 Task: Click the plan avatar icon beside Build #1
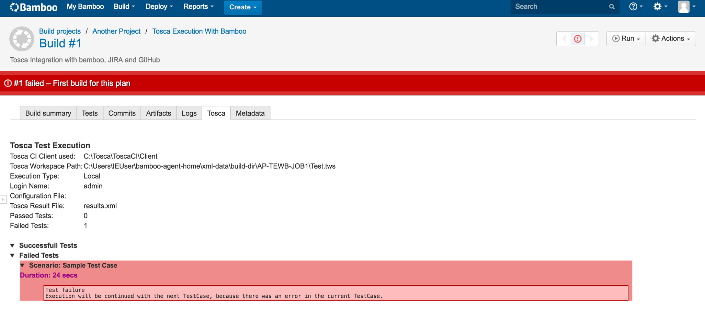[x=22, y=39]
